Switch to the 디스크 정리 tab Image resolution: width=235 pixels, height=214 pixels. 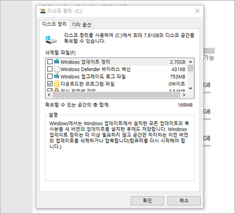click(54, 24)
